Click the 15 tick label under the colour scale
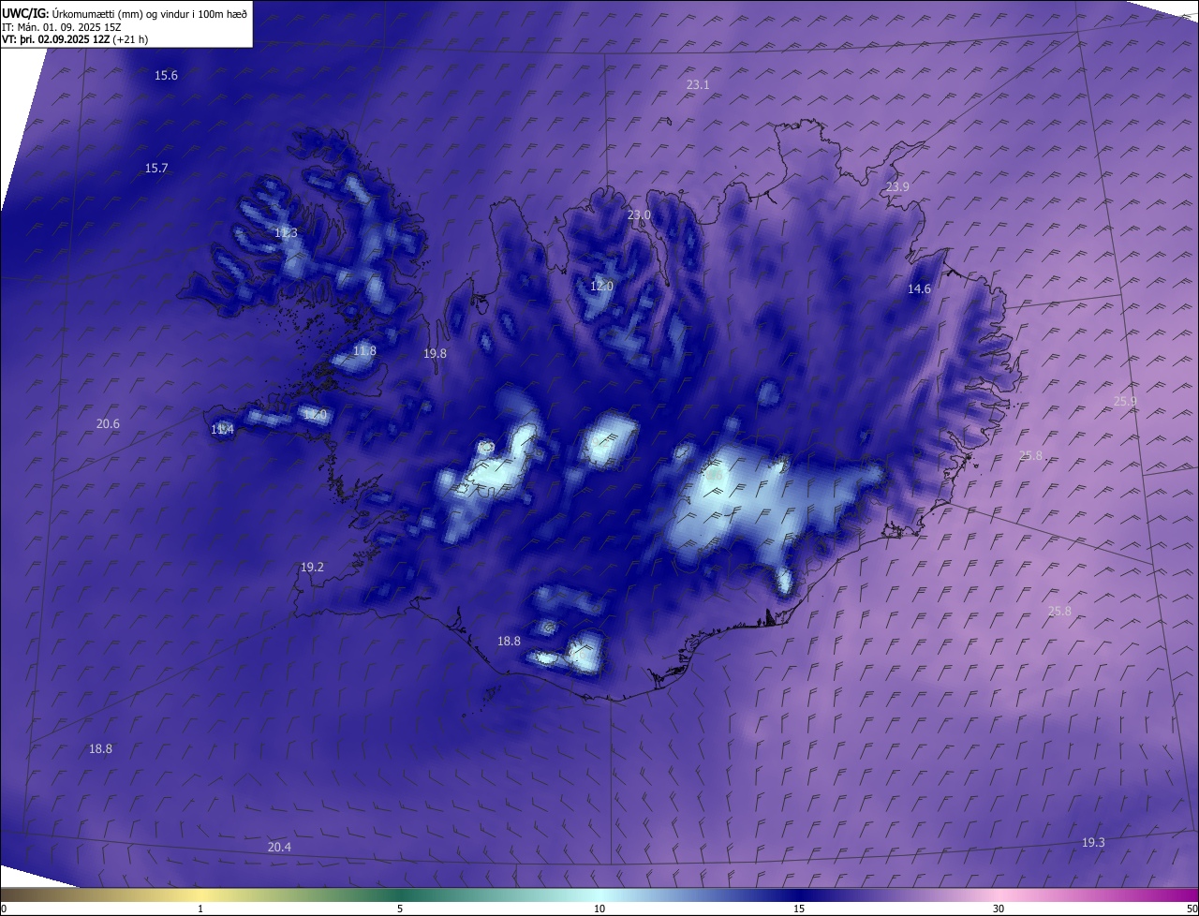 [x=799, y=909]
